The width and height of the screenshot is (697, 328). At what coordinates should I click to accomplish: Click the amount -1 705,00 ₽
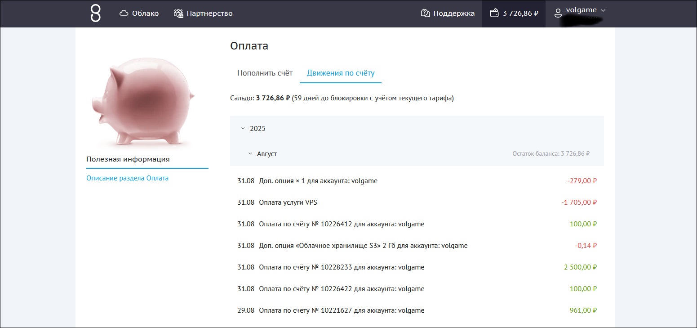(579, 202)
